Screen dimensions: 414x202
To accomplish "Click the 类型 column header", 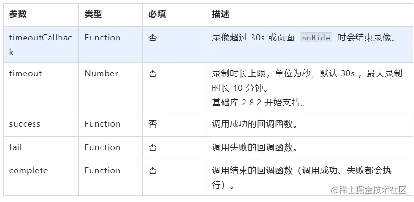I will pyautogui.click(x=93, y=15).
